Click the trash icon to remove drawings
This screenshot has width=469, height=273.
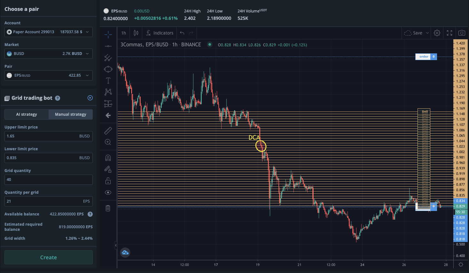tap(108, 208)
